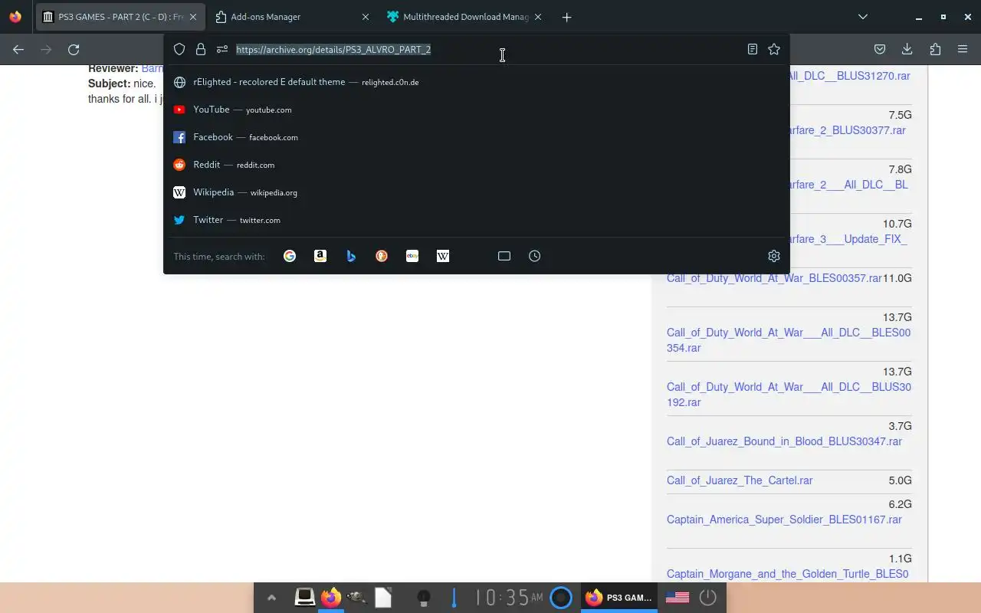Close the Add-ons Manager tab
The image size is (981, 613).
pyautogui.click(x=366, y=17)
